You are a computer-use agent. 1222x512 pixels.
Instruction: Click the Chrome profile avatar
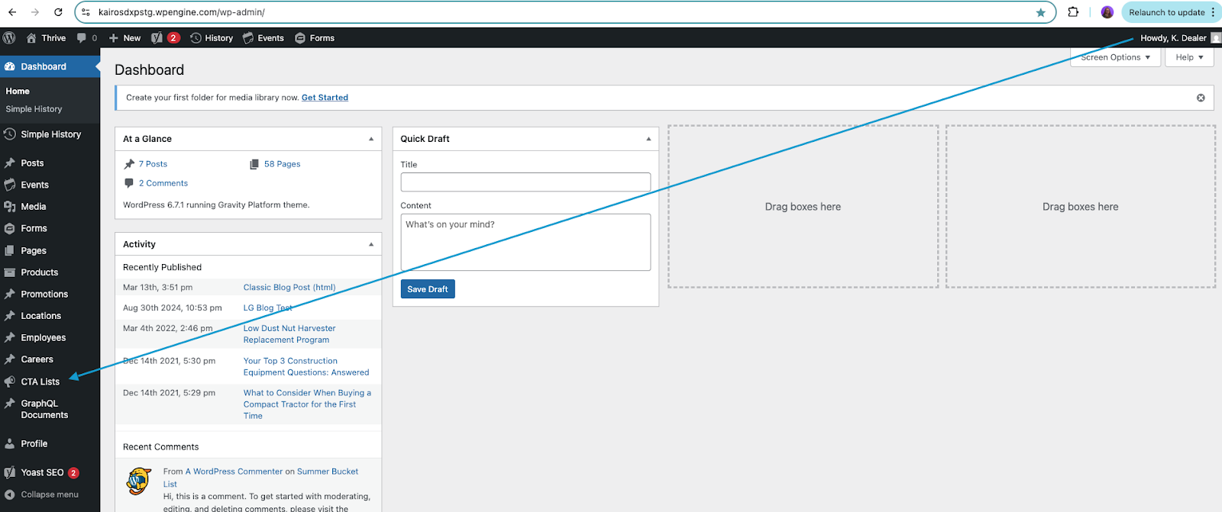[1107, 12]
